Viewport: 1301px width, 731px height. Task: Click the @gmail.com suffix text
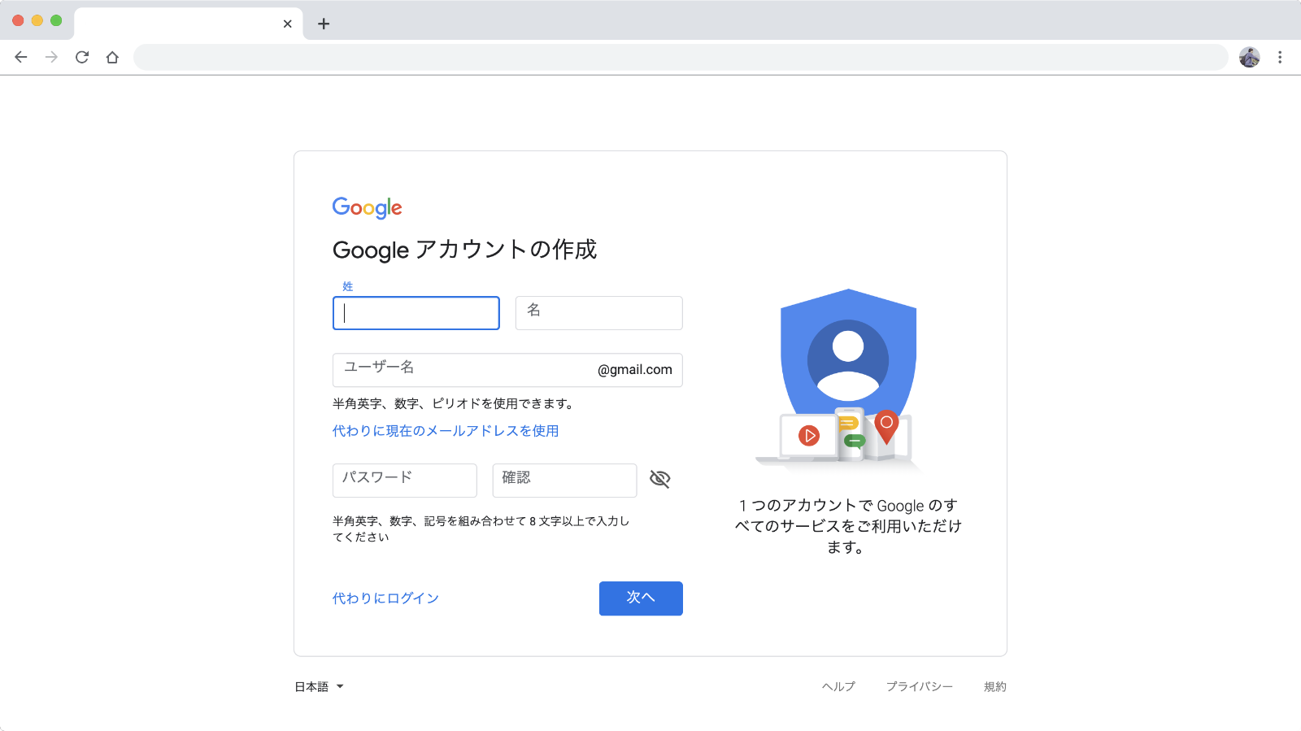click(635, 370)
